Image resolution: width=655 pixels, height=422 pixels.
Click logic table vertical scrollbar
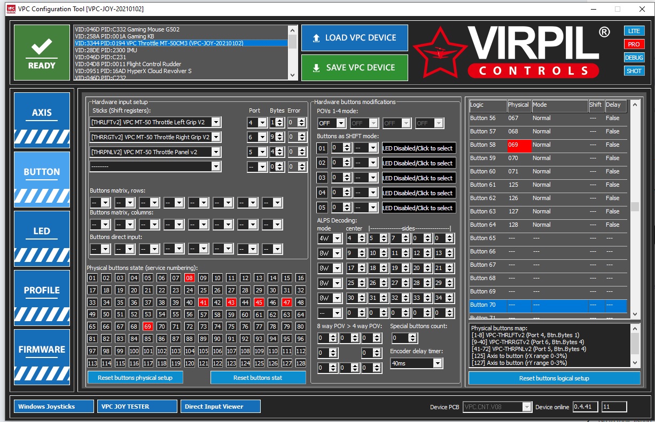pyautogui.click(x=635, y=209)
